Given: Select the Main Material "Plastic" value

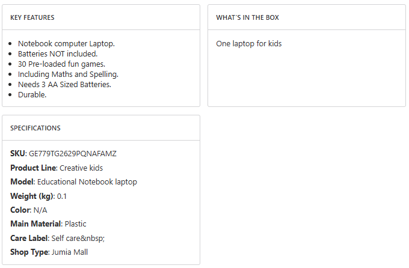Looking at the screenshot, I should pyautogui.click(x=76, y=224).
